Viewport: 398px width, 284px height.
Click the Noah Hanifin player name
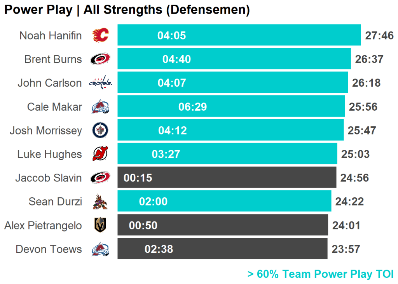click(x=51, y=36)
